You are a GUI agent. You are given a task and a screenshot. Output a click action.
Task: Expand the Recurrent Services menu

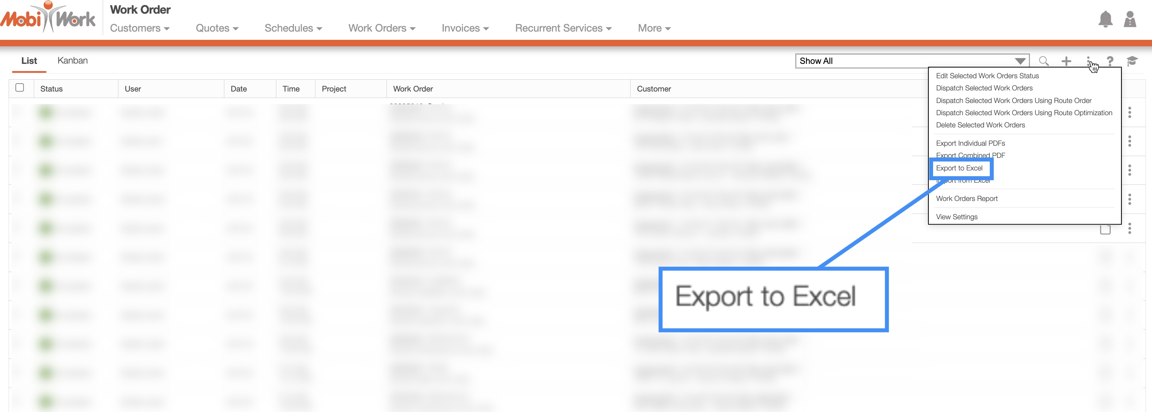(563, 28)
